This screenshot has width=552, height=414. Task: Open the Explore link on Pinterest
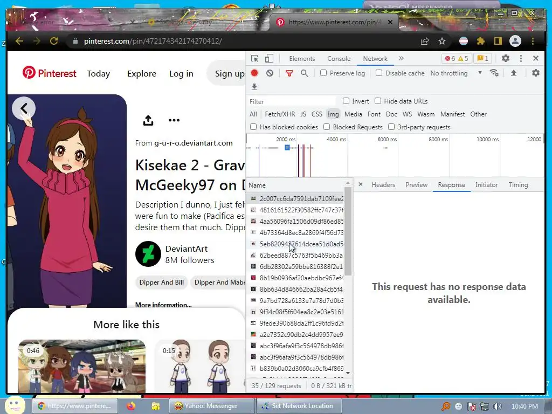(x=142, y=73)
